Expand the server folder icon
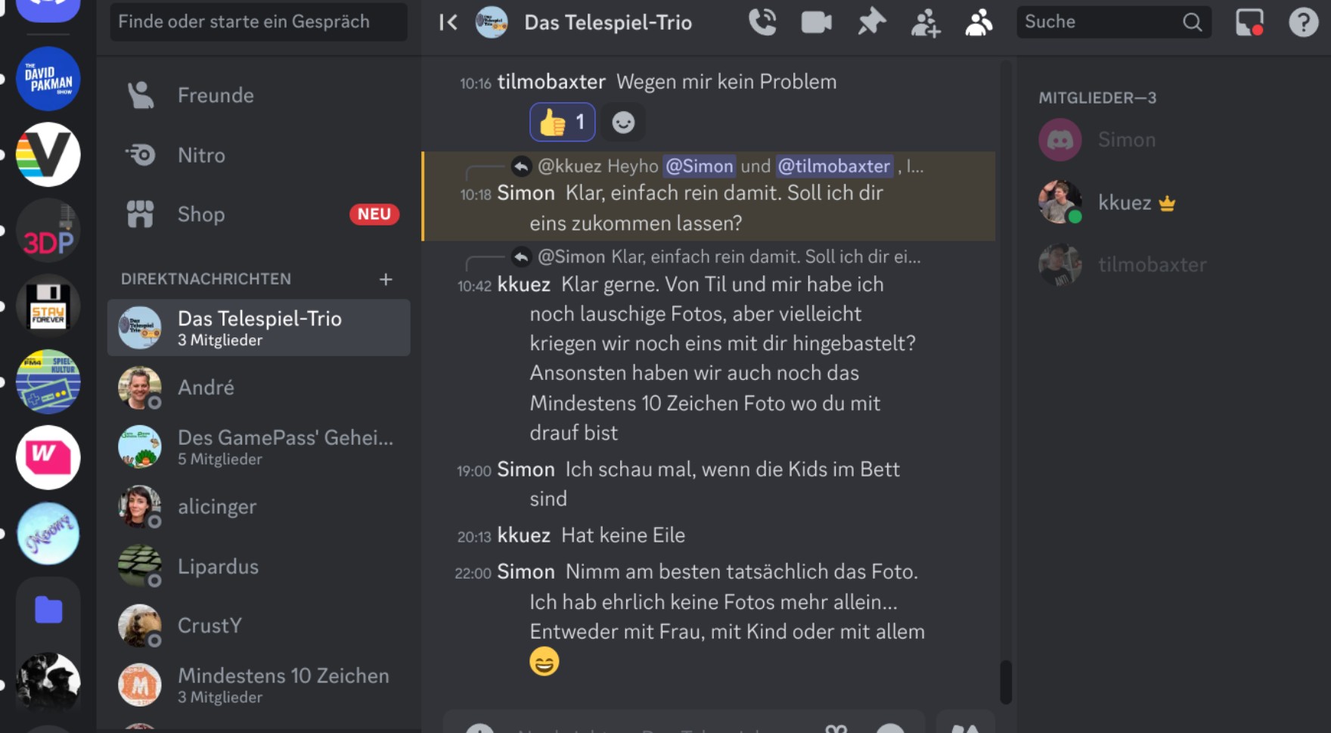This screenshot has height=733, width=1331. (x=48, y=610)
